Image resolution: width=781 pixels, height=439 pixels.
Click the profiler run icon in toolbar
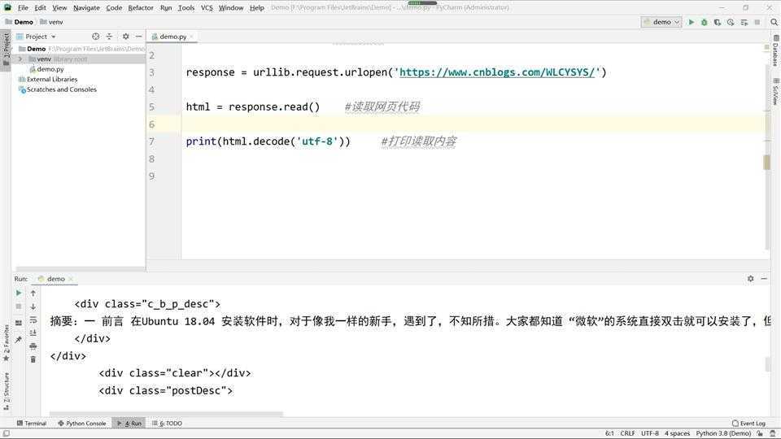[x=731, y=22]
